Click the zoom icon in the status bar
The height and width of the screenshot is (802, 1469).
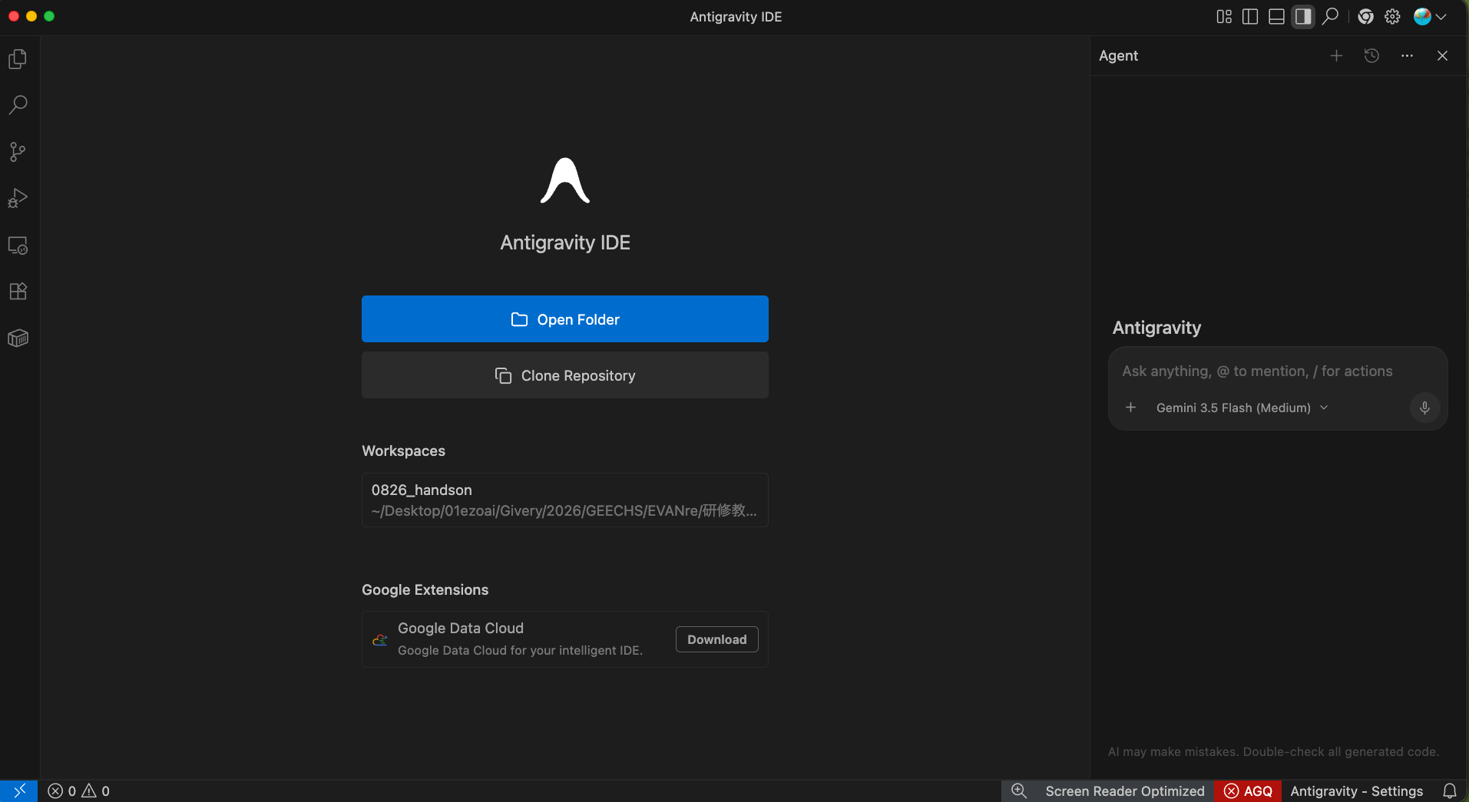[x=1019, y=790]
